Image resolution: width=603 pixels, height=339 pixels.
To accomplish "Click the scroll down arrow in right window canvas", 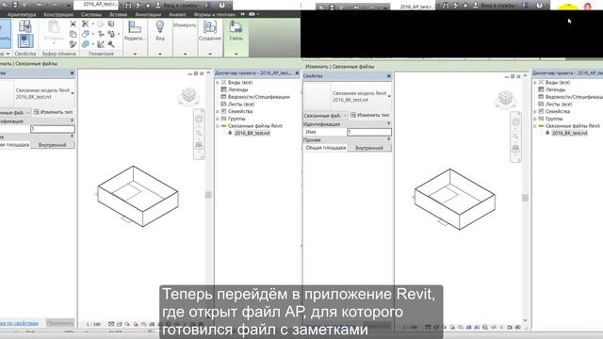I will 525,320.
